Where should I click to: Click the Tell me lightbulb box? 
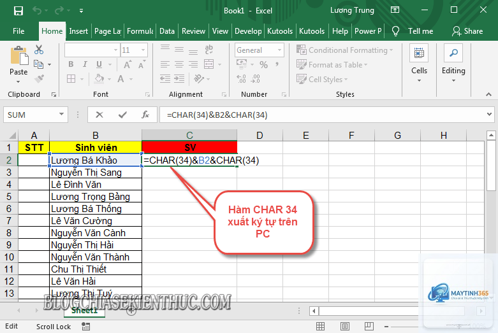(413, 31)
